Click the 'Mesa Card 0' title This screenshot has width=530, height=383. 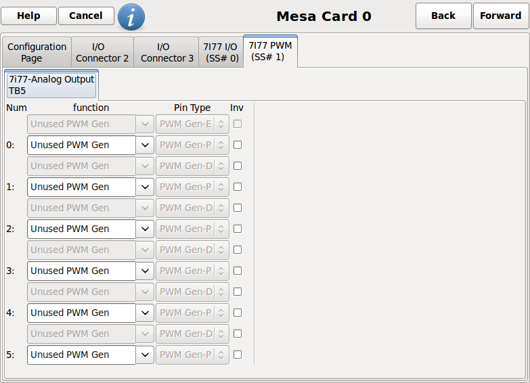click(324, 16)
